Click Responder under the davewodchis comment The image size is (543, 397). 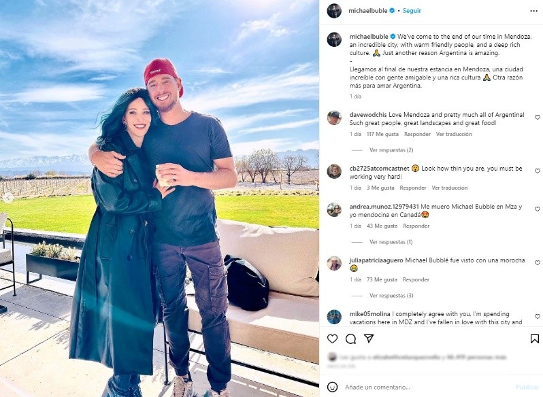pyautogui.click(x=417, y=134)
